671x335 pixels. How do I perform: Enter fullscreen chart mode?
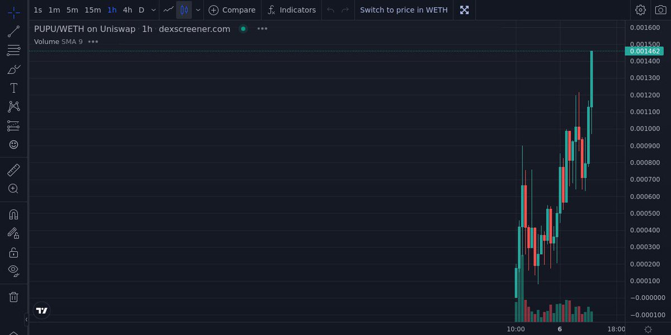(x=464, y=10)
